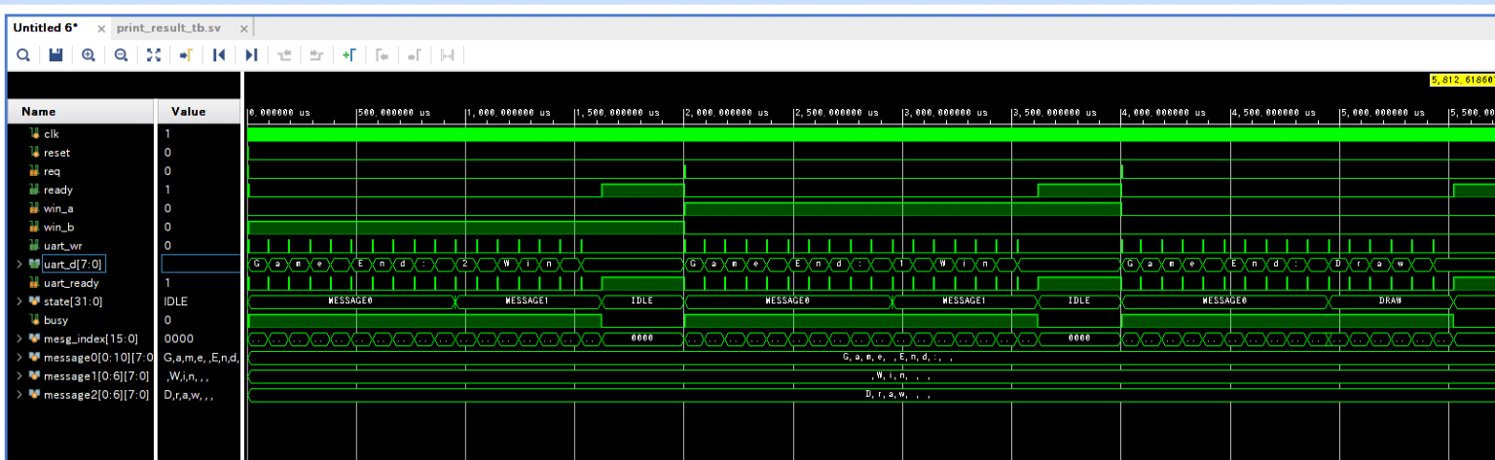Jump to last time with go-to-end icon
Viewport: 1495px width, 460px height.
[251, 55]
